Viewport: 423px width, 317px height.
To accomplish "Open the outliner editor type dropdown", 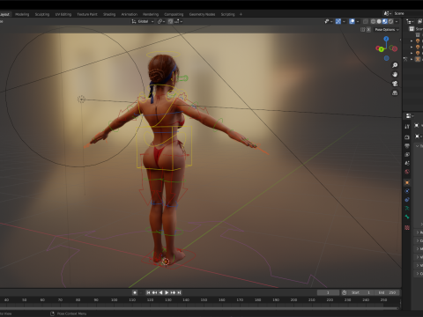I will click(x=410, y=21).
